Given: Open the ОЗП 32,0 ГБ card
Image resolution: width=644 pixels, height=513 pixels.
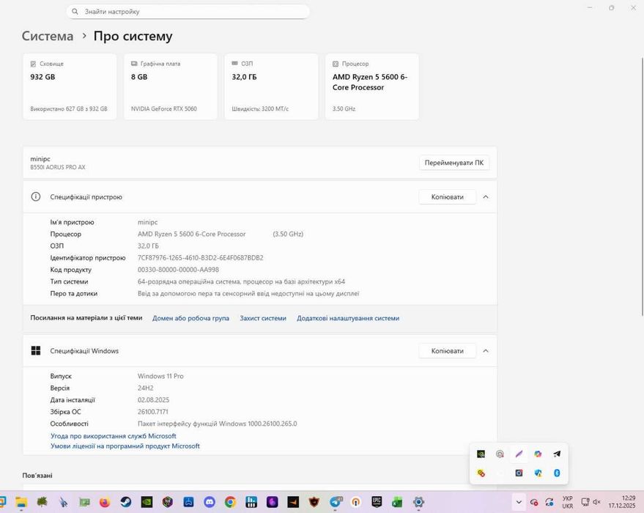Looking at the screenshot, I should (x=271, y=86).
